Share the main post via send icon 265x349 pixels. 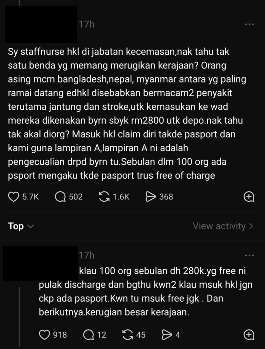[x=150, y=197]
